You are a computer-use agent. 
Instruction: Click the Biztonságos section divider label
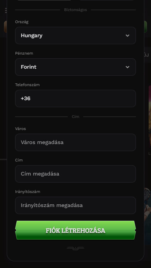(75, 10)
